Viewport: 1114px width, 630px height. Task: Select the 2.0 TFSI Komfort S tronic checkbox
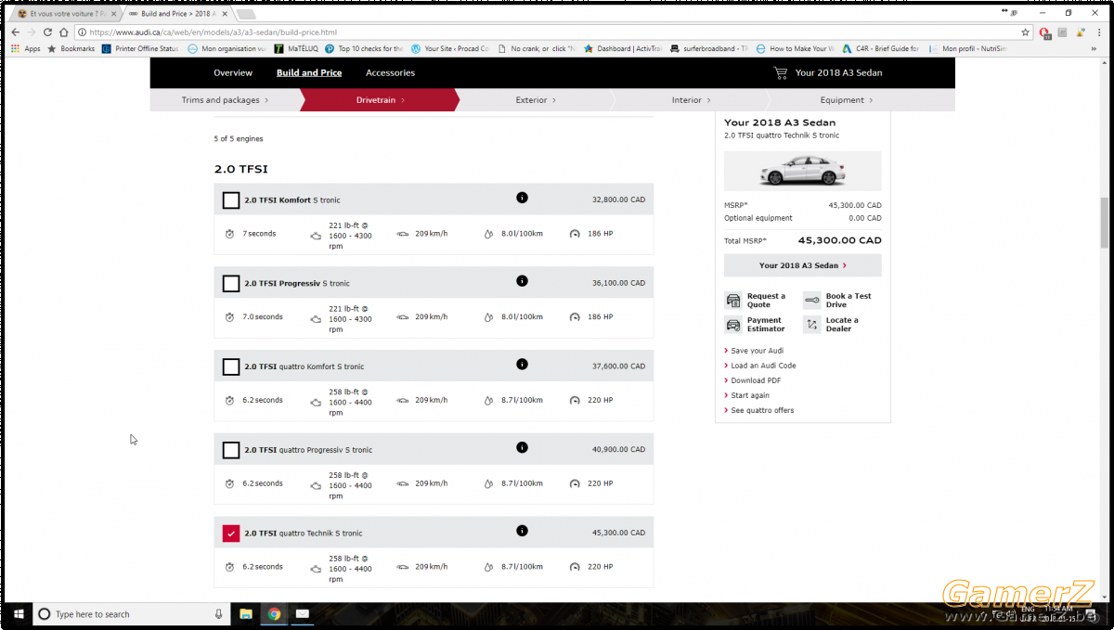[231, 200]
